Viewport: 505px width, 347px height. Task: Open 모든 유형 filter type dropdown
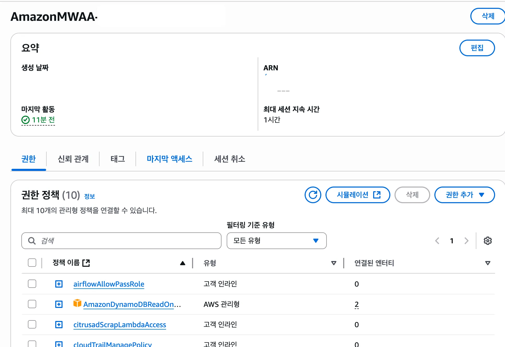[x=276, y=241]
